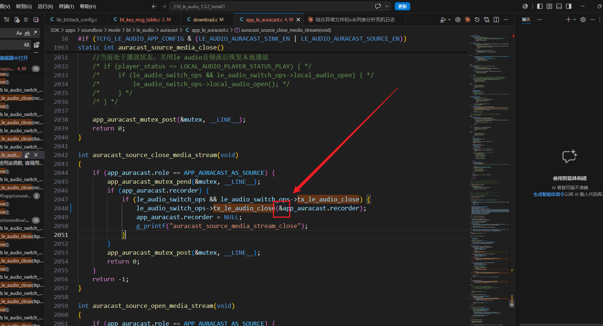
Task: Open the chat sparkle icon in the command bar
Action: tap(378, 6)
